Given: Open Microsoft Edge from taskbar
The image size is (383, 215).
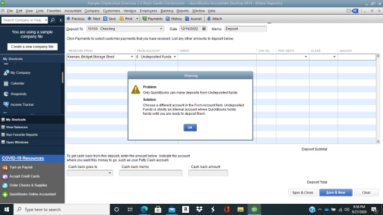Looking at the screenshot, I should [144, 209].
